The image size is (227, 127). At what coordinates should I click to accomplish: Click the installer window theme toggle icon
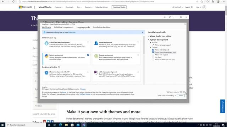coord(165,17)
